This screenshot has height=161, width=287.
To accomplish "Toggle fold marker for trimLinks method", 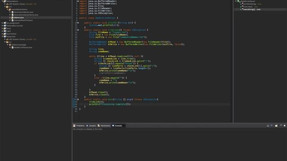I will (x=78, y=30).
